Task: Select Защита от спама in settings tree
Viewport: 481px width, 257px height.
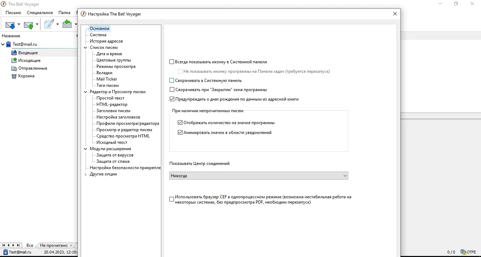Action: click(113, 161)
